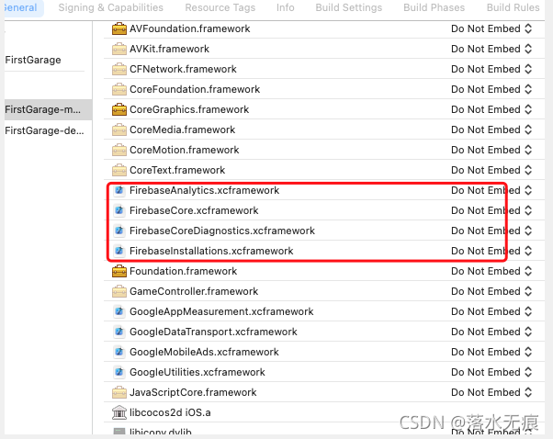553x439 pixels.
Task: Change embed option for Foundation.framework
Action: tap(491, 271)
